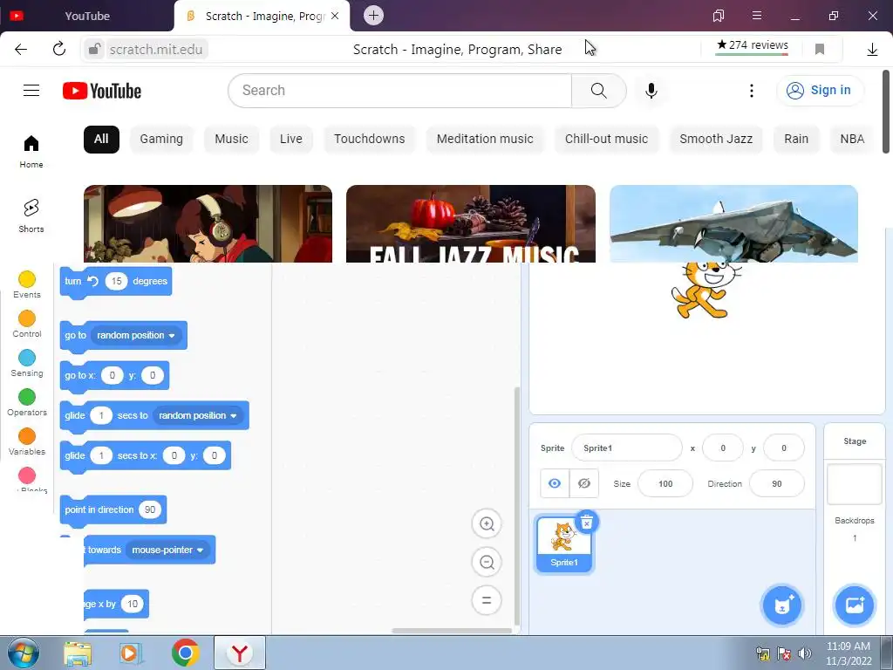This screenshot has height=670, width=893.
Task: Open the mouse-pointer dropdown
Action: [x=167, y=550]
